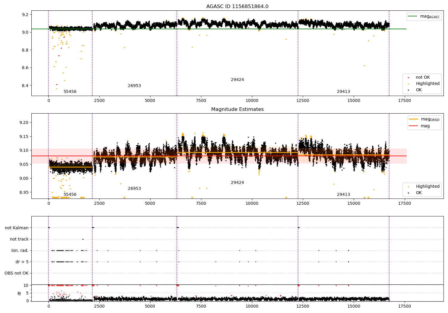The height and width of the screenshot is (313, 448).
Task: Click obsid label 29413 in top panel
Action: (343, 92)
